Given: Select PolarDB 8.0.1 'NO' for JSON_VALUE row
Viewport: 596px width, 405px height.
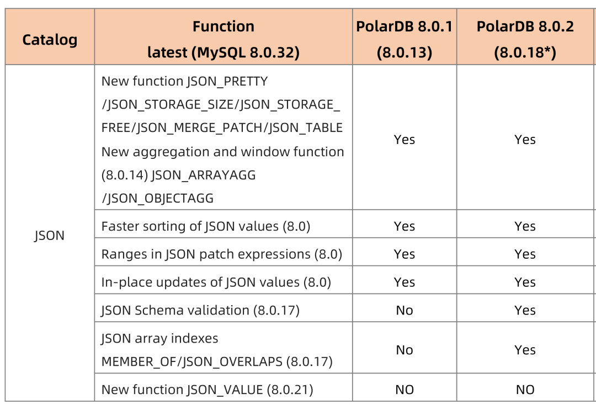Looking at the screenshot, I should click(405, 390).
